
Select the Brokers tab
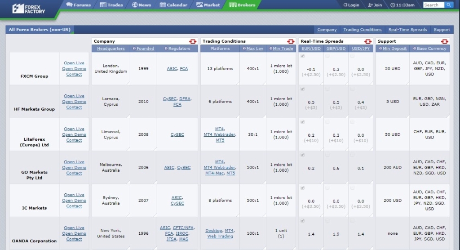(x=242, y=4)
